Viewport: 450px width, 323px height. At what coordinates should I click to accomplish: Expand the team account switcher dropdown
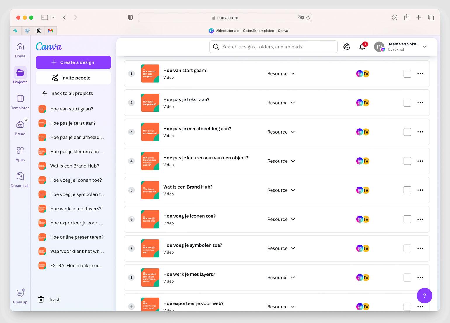click(425, 47)
